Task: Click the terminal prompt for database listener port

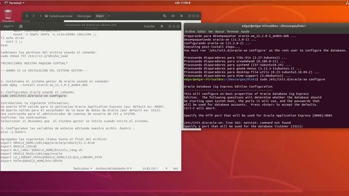Action: pos(244,126)
